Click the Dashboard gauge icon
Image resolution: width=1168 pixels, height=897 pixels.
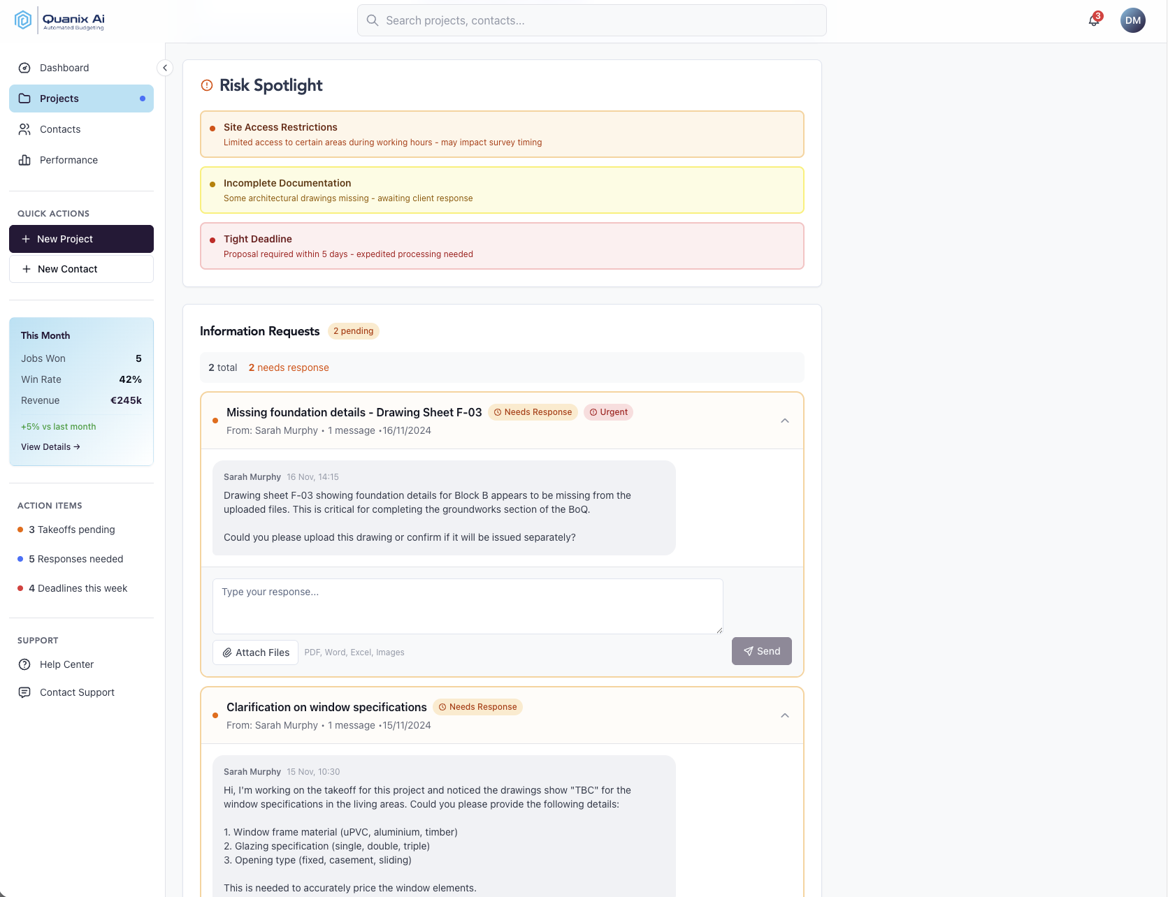pyautogui.click(x=24, y=68)
